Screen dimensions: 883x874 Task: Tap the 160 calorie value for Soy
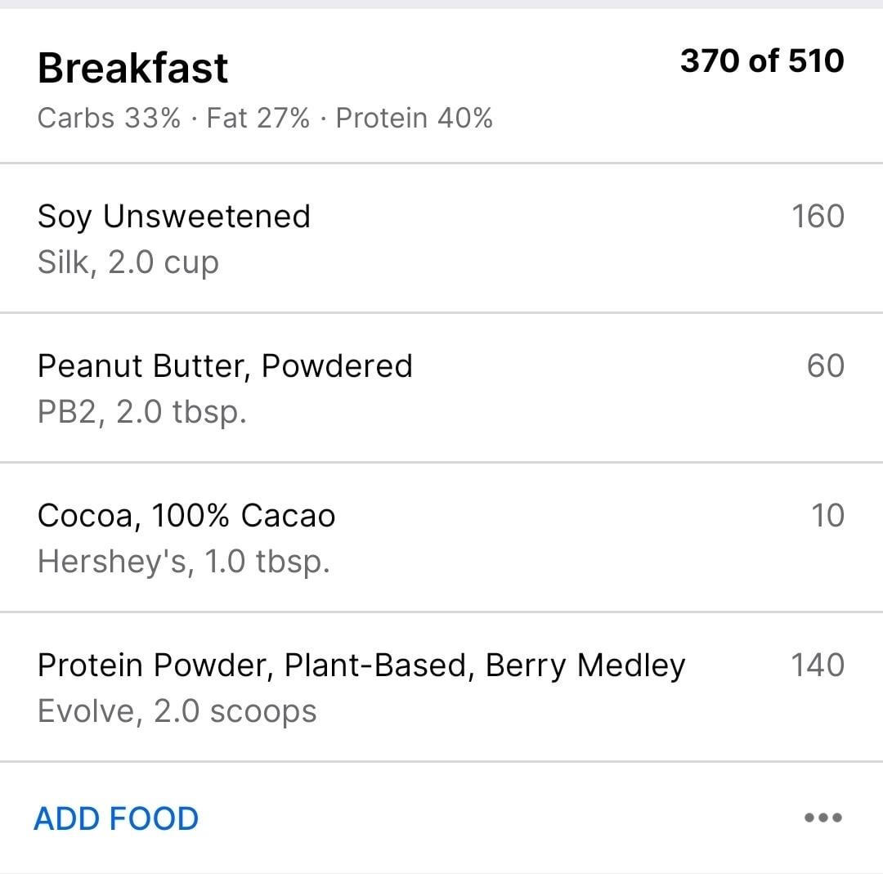(x=818, y=216)
